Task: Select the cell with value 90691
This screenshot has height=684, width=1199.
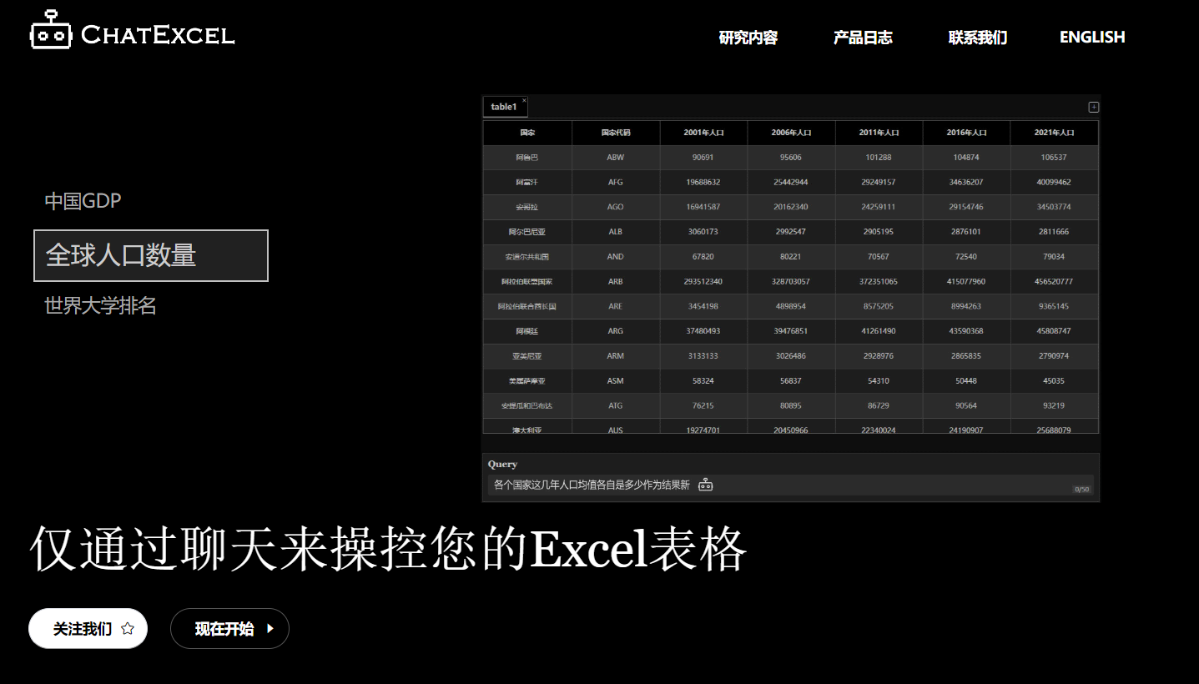Action: pyautogui.click(x=703, y=158)
